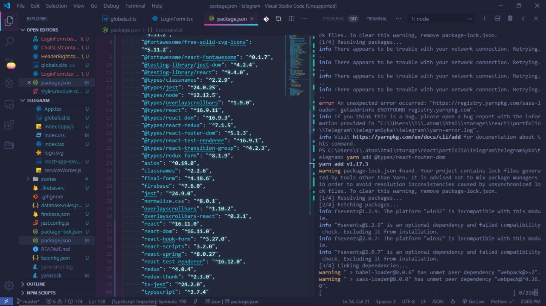Viewport: 546px width, 306px height.
Task: Click the split terminal icon
Action: (x=497, y=19)
